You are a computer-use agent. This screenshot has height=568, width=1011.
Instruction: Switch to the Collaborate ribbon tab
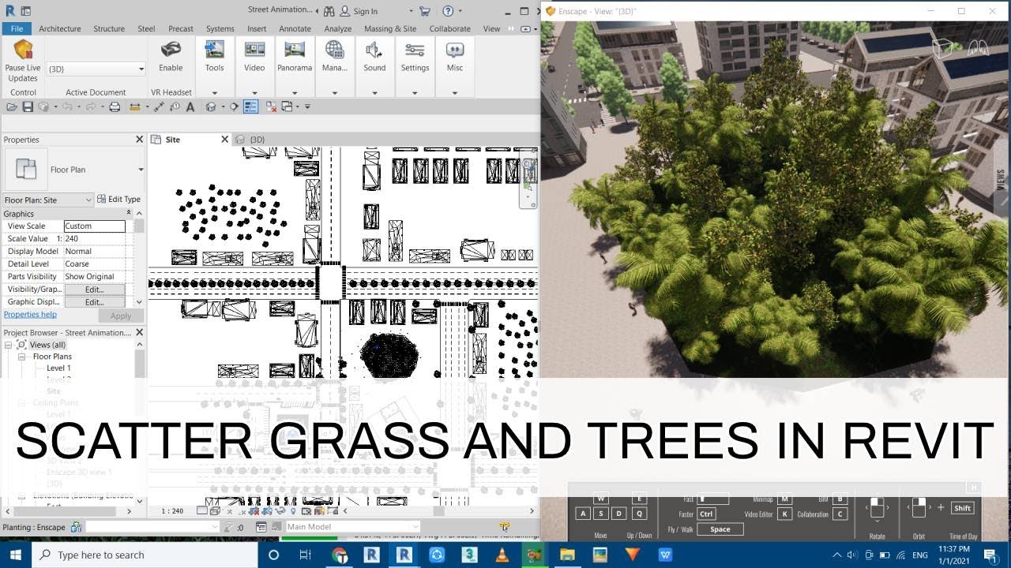(450, 28)
